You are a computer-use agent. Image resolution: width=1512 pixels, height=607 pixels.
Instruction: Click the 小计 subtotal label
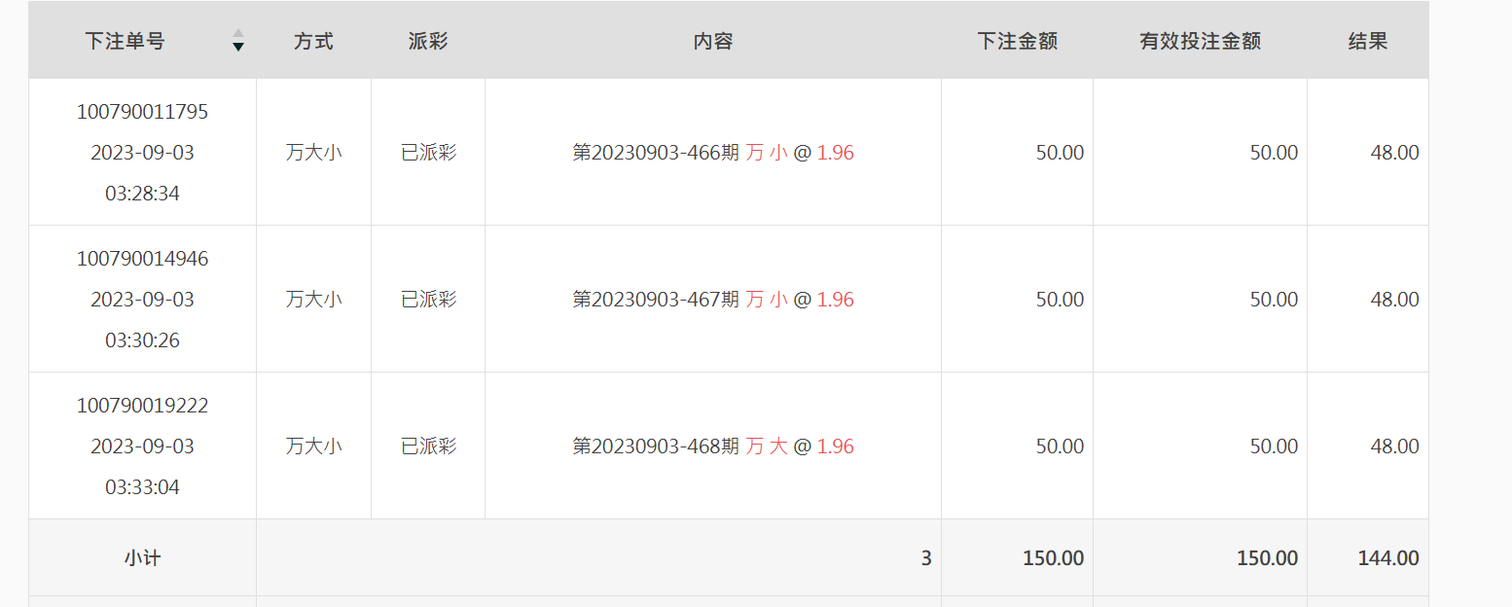click(142, 558)
